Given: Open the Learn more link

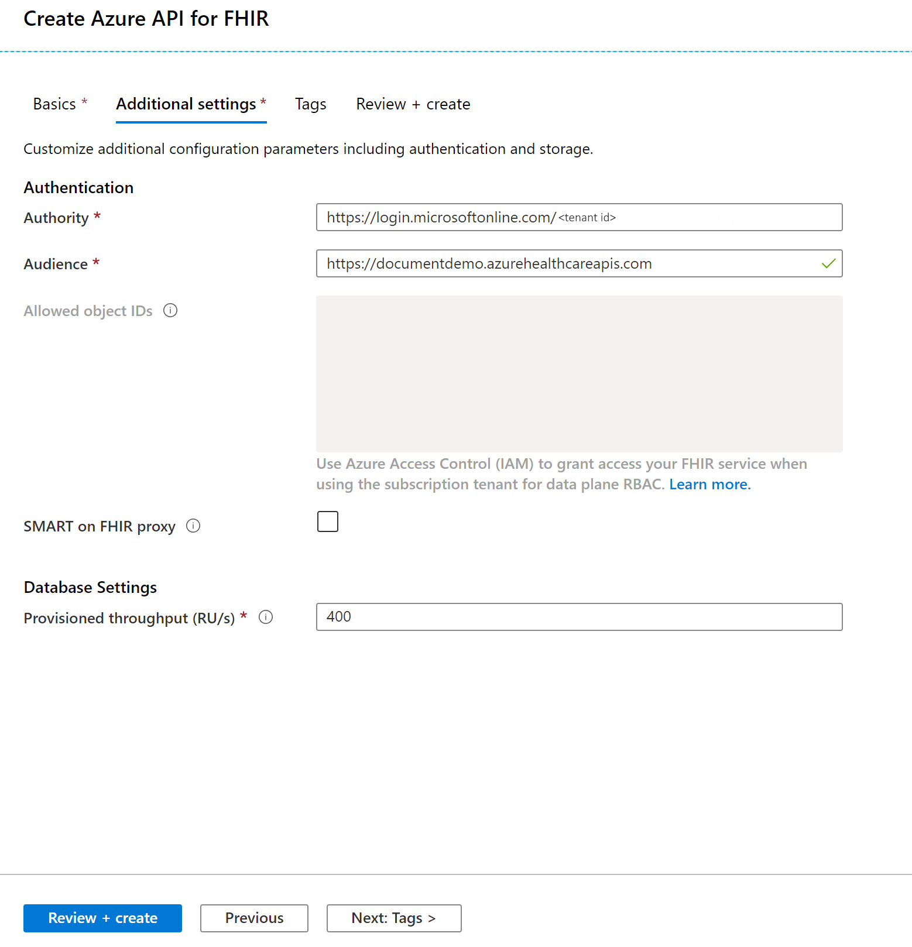Looking at the screenshot, I should tap(709, 484).
